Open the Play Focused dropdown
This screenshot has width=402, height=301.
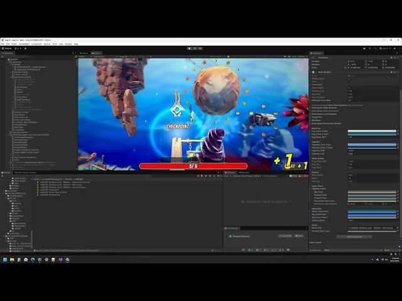point(217,56)
